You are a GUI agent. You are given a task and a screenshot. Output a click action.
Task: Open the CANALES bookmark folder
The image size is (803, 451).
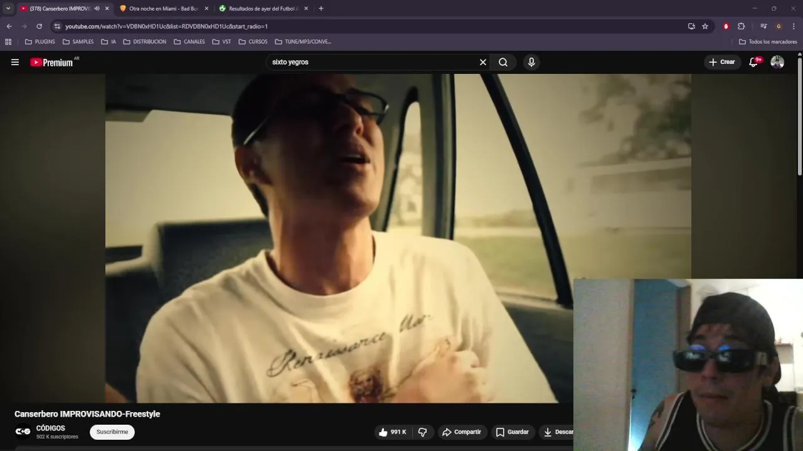190,42
